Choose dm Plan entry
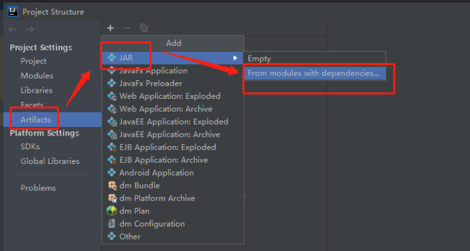Screen dimensions: 470x251 click(x=173, y=211)
